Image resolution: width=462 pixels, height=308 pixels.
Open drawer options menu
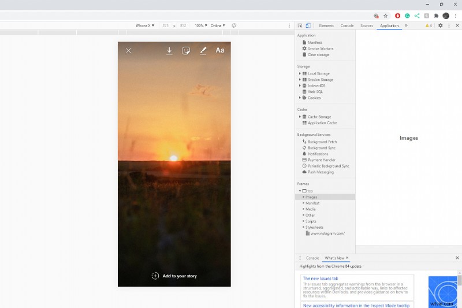(x=300, y=258)
